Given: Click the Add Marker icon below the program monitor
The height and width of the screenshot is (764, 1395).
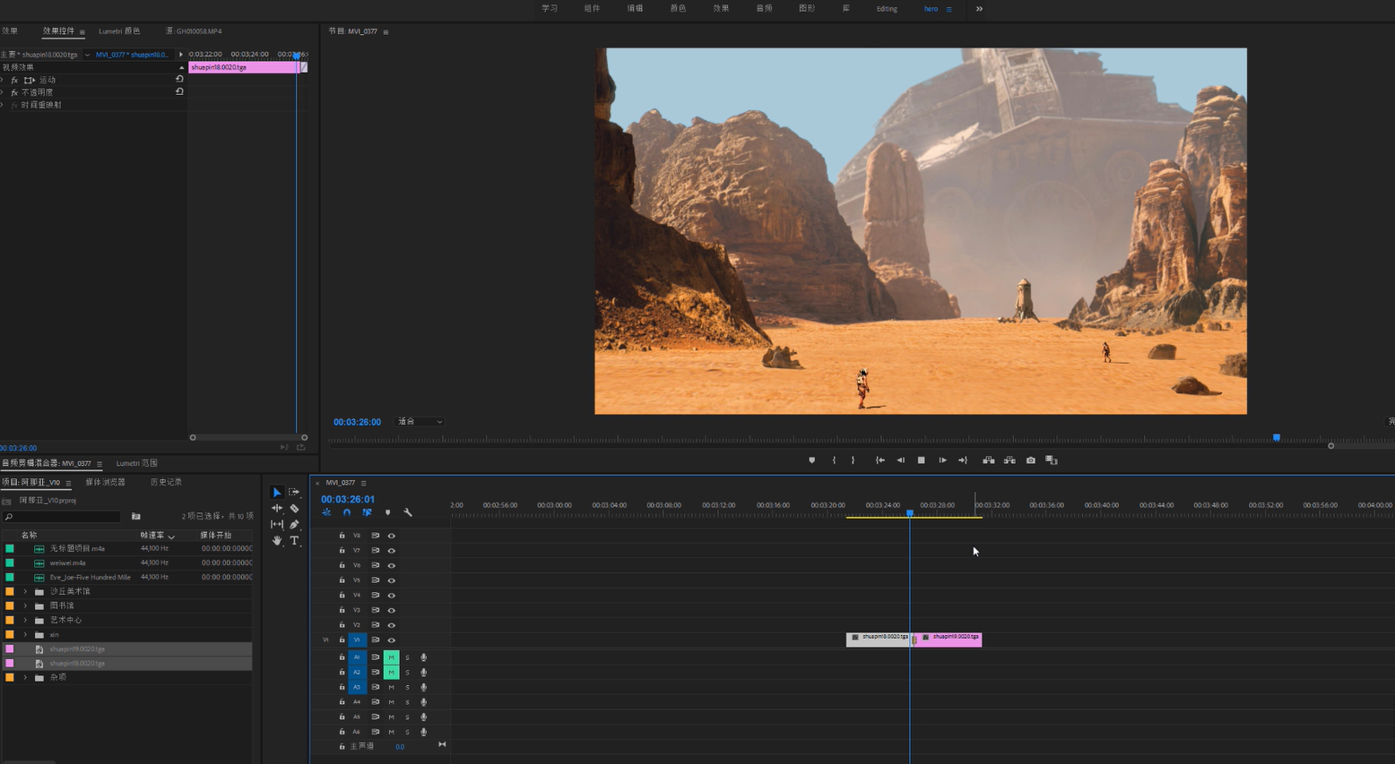Looking at the screenshot, I should (x=812, y=460).
